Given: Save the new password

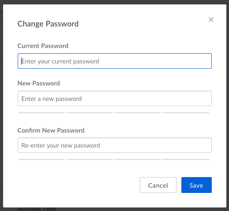Looking at the screenshot, I should tap(196, 185).
